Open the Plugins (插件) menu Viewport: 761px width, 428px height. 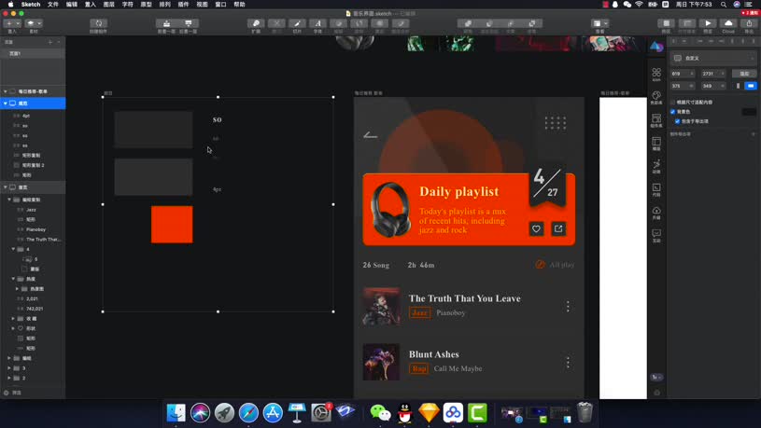pyautogui.click(x=183, y=4)
